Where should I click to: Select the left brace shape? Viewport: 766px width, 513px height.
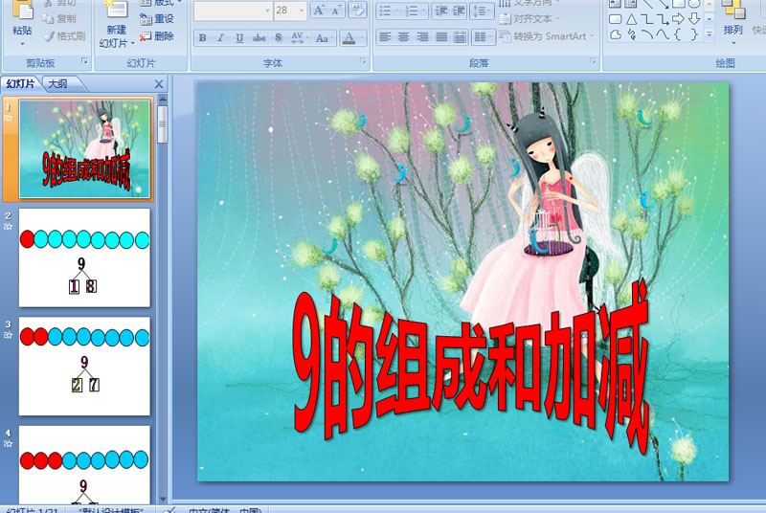click(x=678, y=34)
